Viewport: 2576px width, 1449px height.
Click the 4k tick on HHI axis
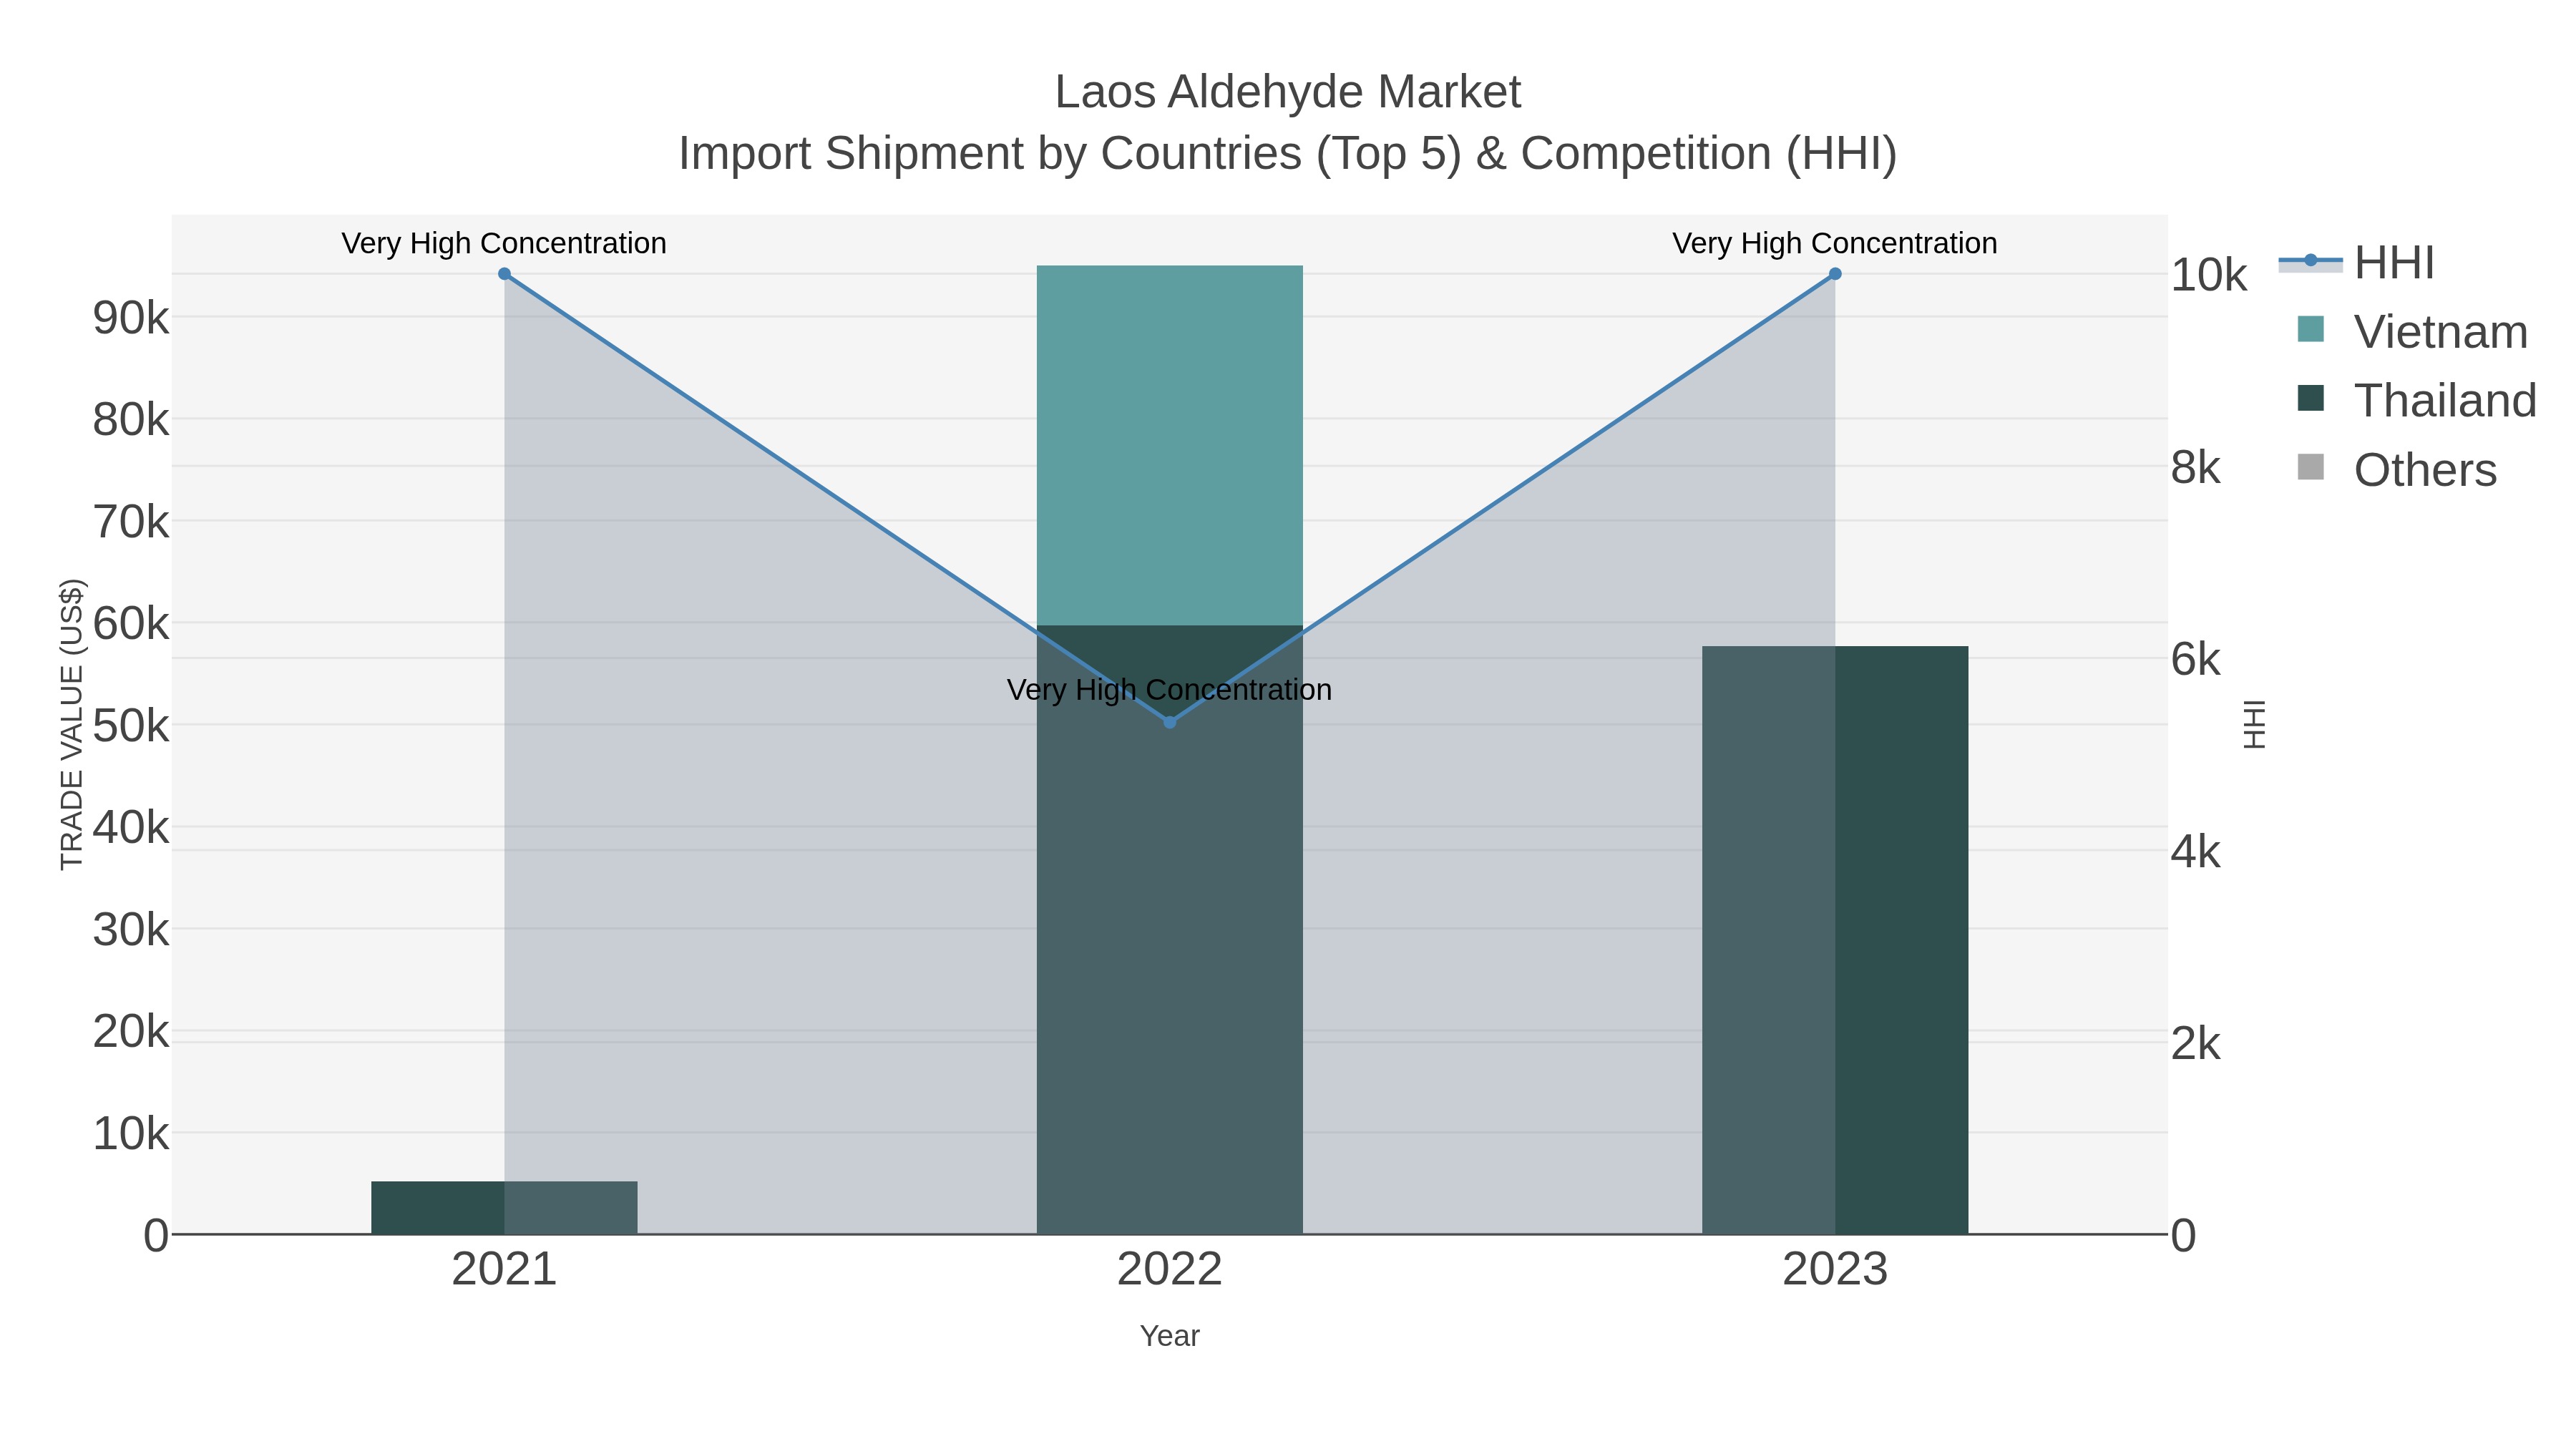point(2195,852)
